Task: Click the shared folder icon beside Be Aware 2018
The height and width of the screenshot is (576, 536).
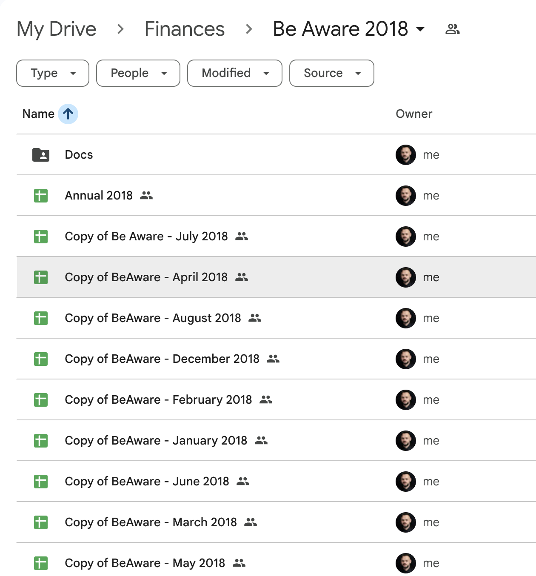Action: point(452,29)
